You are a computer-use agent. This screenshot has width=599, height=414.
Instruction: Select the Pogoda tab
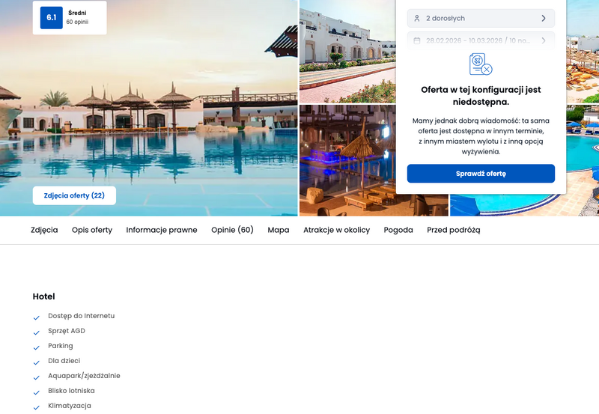398,230
